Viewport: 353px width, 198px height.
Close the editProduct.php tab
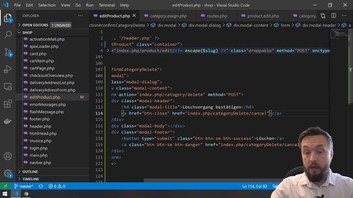(134, 16)
